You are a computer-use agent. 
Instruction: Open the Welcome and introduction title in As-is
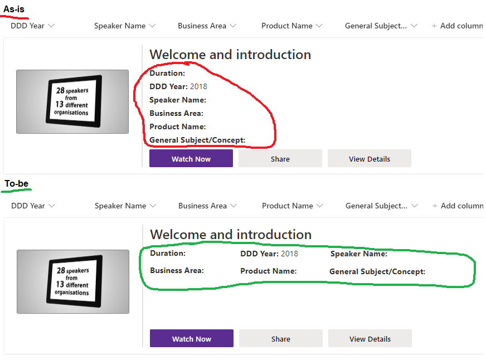point(230,55)
